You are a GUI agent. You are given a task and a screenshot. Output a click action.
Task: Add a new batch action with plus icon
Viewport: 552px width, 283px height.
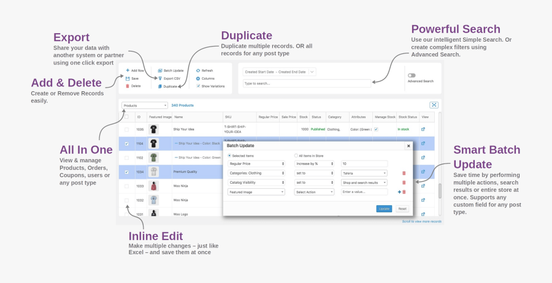click(399, 192)
